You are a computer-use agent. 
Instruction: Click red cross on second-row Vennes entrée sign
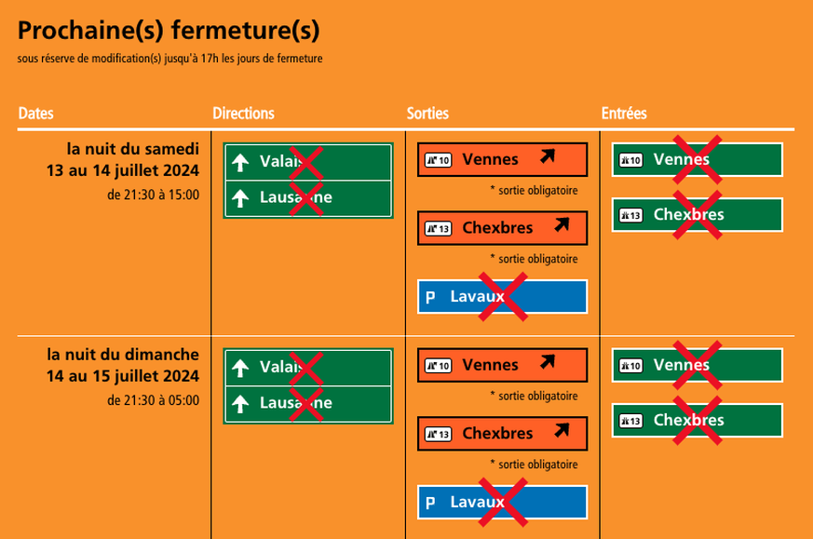pyautogui.click(x=698, y=364)
